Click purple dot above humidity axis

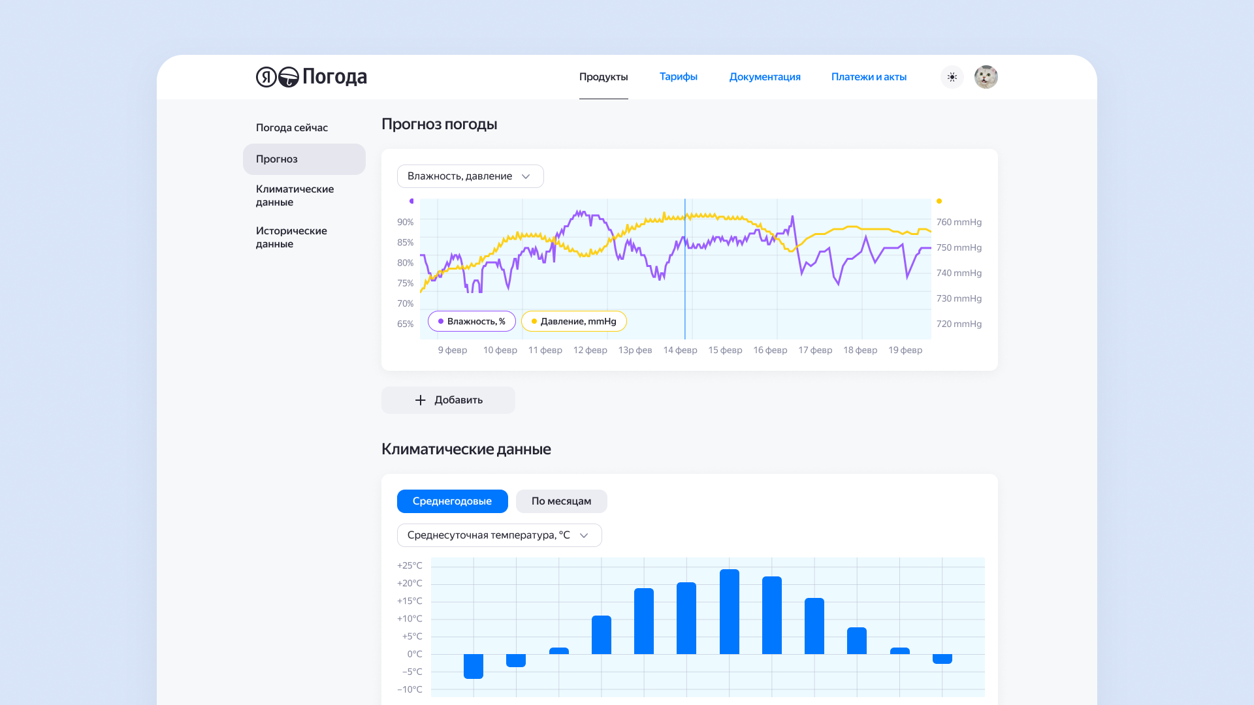411,201
